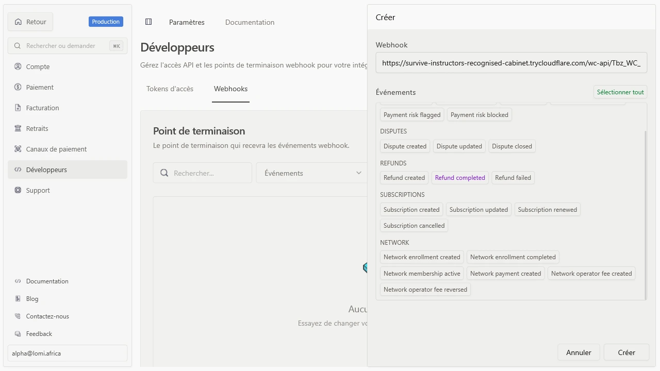Switch to the Tokens d'accès tab

click(170, 89)
